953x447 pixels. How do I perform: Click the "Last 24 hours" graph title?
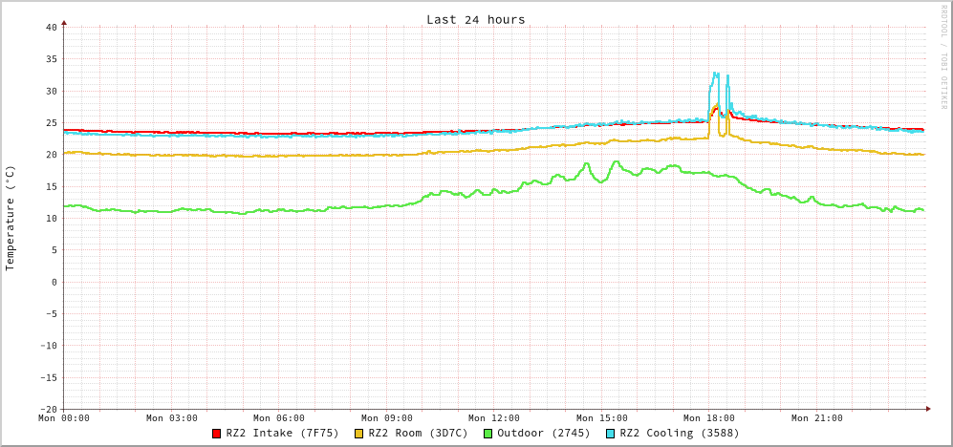(475, 19)
